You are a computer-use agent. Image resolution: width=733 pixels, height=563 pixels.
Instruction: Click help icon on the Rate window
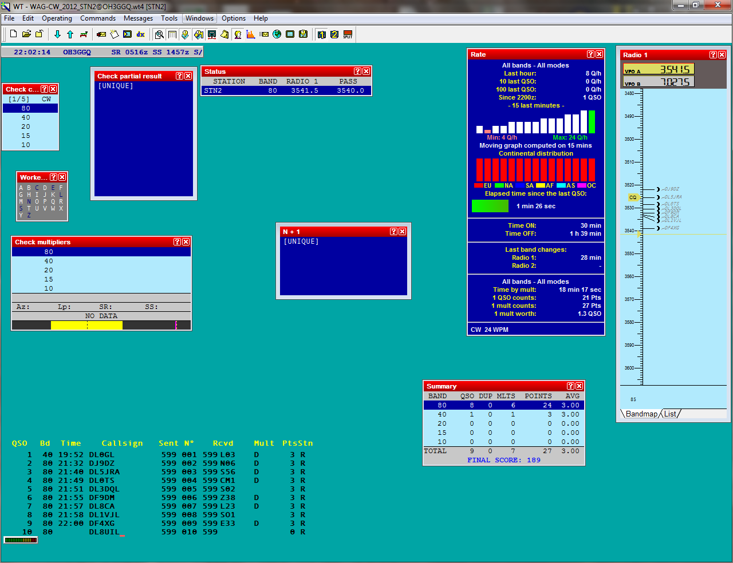coord(590,54)
